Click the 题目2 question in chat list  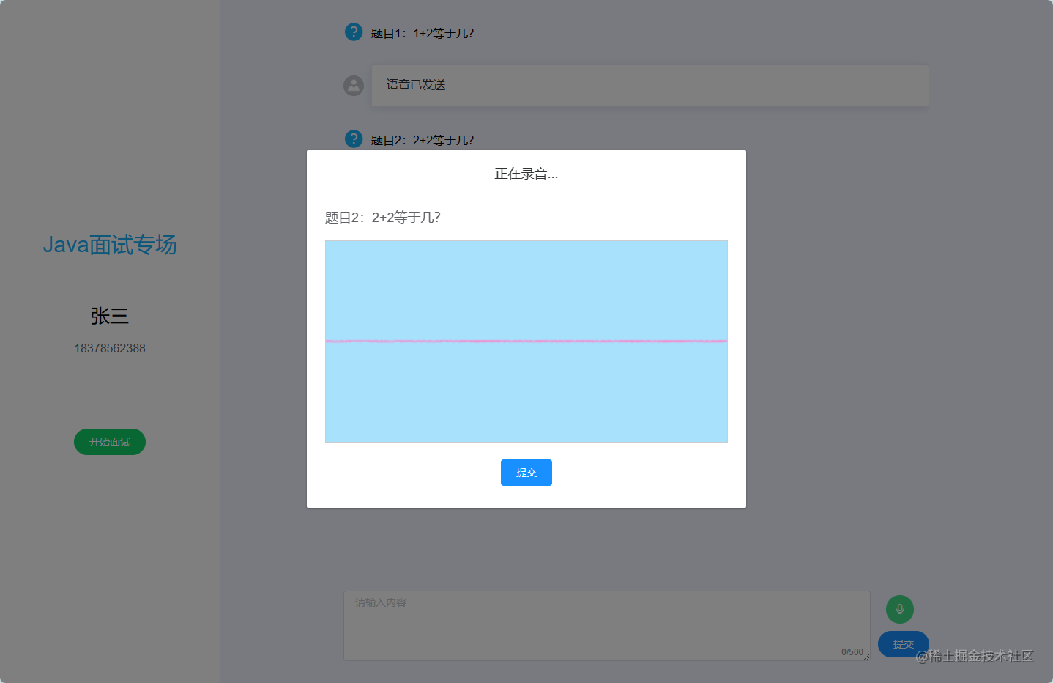(x=423, y=140)
